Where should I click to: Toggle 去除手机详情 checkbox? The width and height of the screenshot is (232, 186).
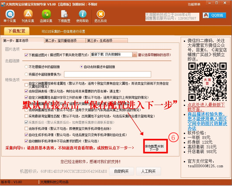coord(26,128)
